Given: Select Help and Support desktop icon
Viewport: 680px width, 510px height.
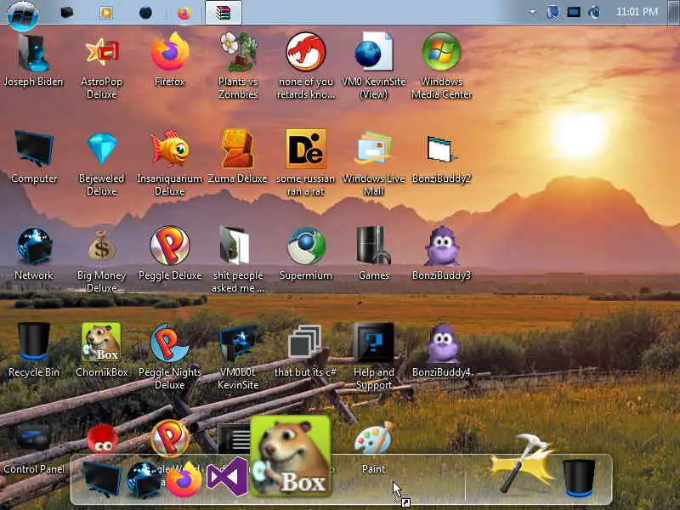Looking at the screenshot, I should pyautogui.click(x=374, y=356).
